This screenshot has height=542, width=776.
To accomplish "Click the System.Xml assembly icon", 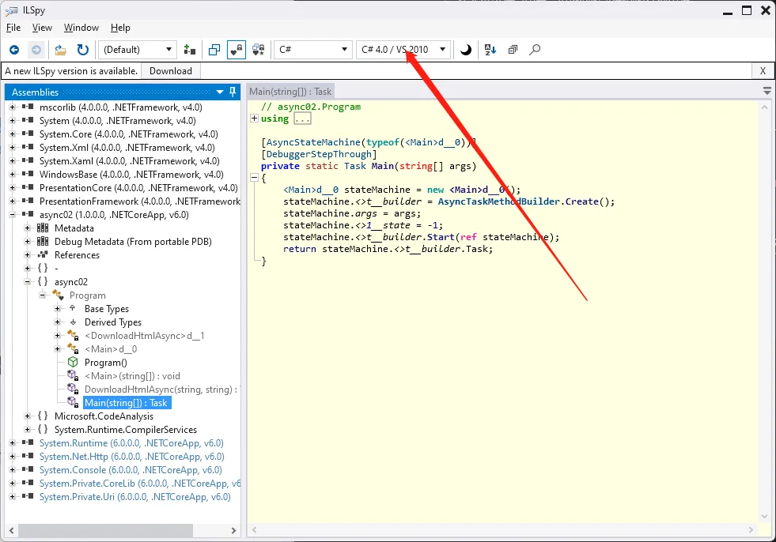I will point(28,148).
